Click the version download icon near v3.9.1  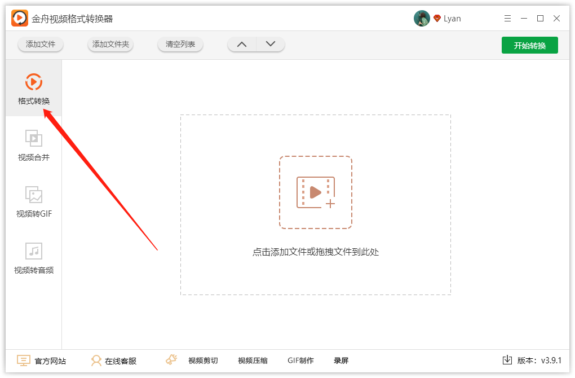click(x=508, y=359)
